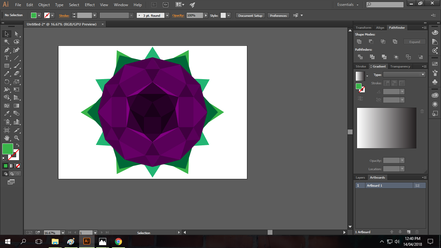Click the Divide pathfinder icon
This screenshot has width=441, height=248.
pyautogui.click(x=360, y=57)
